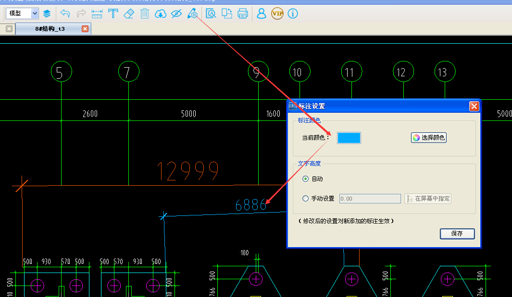Select the dimension measure ruler tool
This screenshot has width=512, height=297.
coord(97,14)
